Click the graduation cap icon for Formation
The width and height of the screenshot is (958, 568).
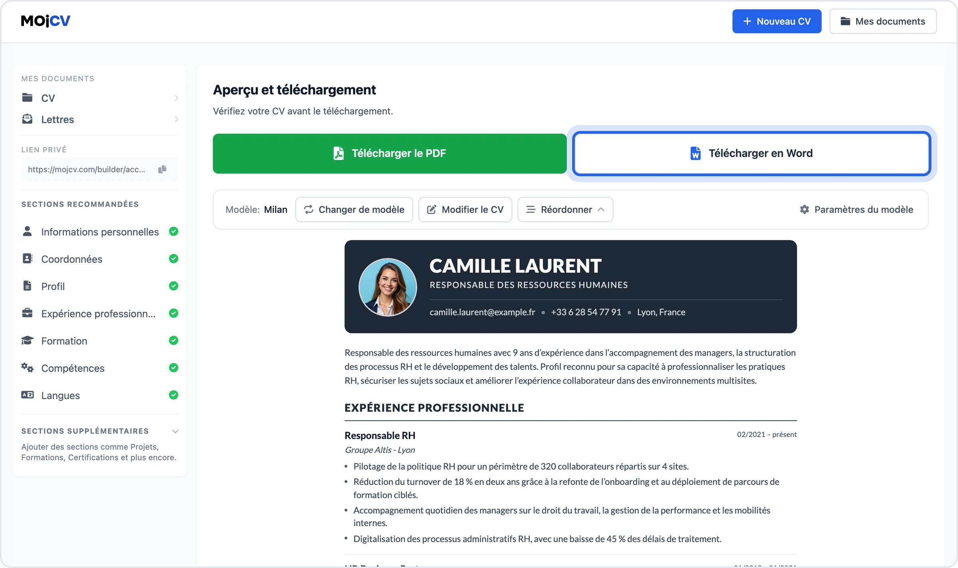27,340
